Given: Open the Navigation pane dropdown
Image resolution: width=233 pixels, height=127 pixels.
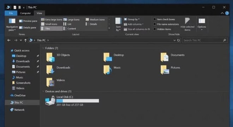Looking at the screenshot, I should pyautogui.click(x=12, y=25).
